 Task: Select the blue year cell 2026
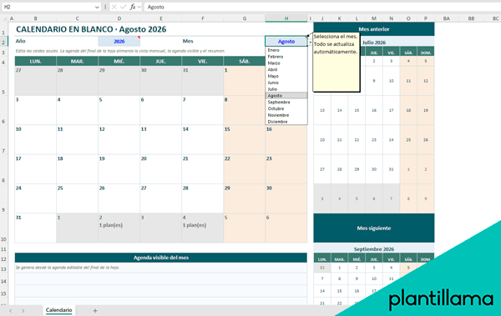119,41
